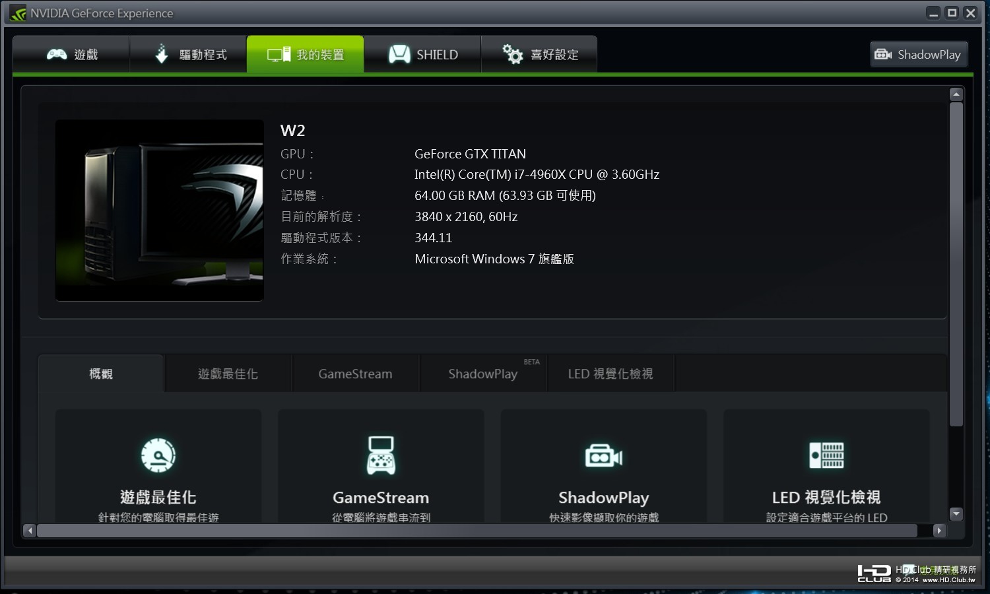
Task: Click the driver version 344.11
Action: pyautogui.click(x=433, y=238)
